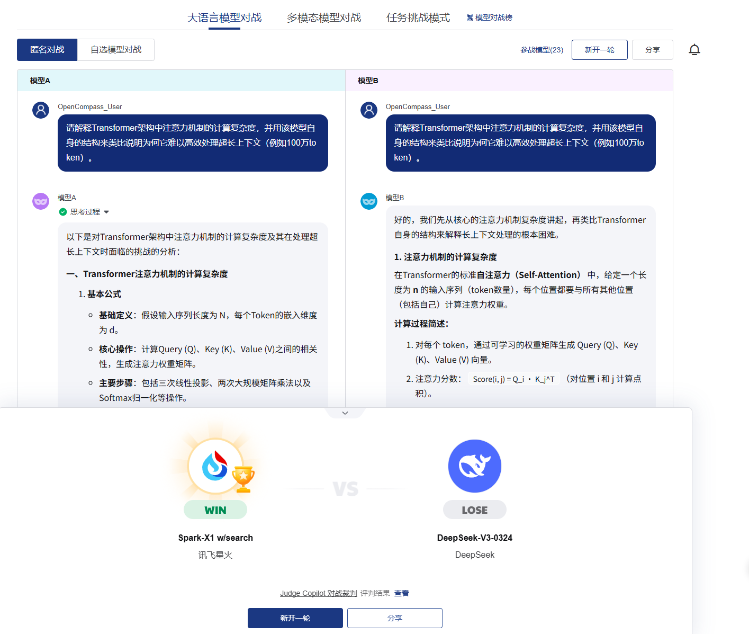Screen dimensions: 749x634
Task: Click the Spark-X1 winner logo
Action: pyautogui.click(x=215, y=467)
